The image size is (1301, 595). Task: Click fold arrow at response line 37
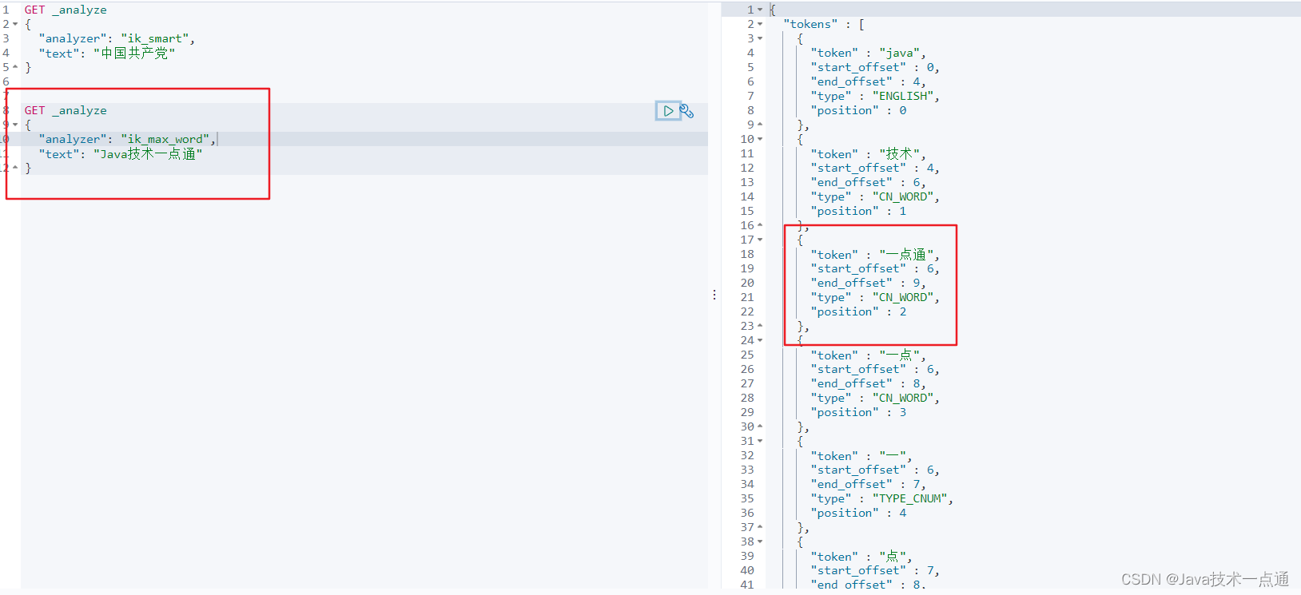760,527
